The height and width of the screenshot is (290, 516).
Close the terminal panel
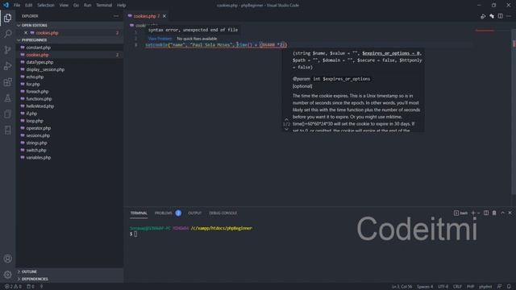(x=510, y=213)
